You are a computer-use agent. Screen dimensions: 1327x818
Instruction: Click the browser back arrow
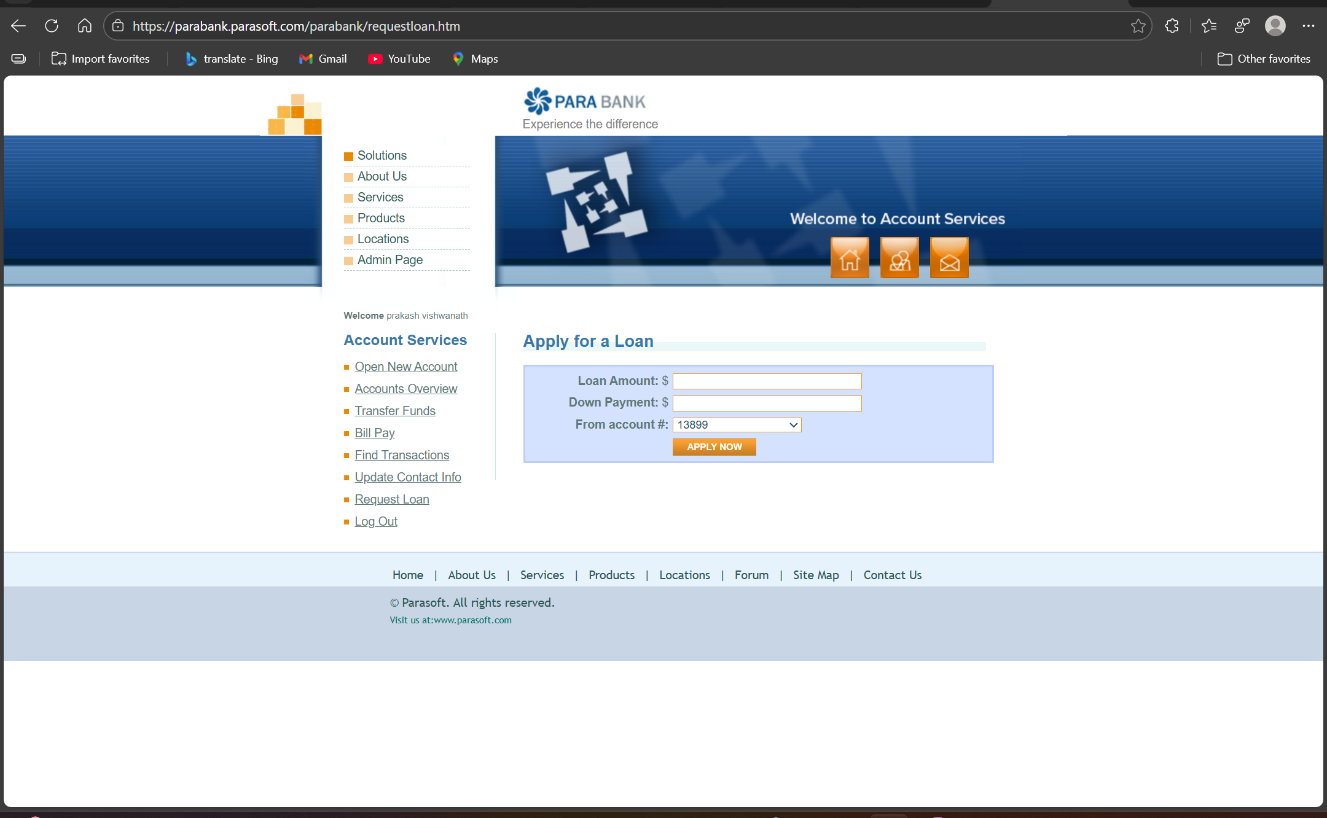pyautogui.click(x=18, y=25)
